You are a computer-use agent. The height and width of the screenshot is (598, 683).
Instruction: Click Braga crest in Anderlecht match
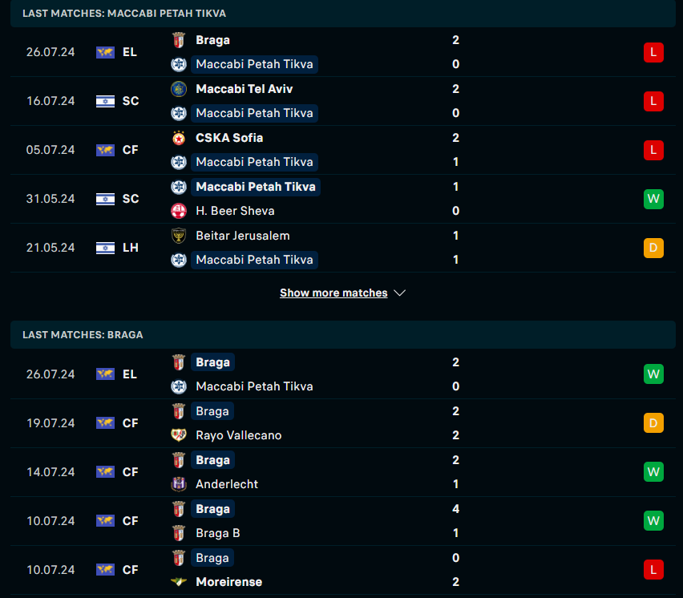[179, 460]
